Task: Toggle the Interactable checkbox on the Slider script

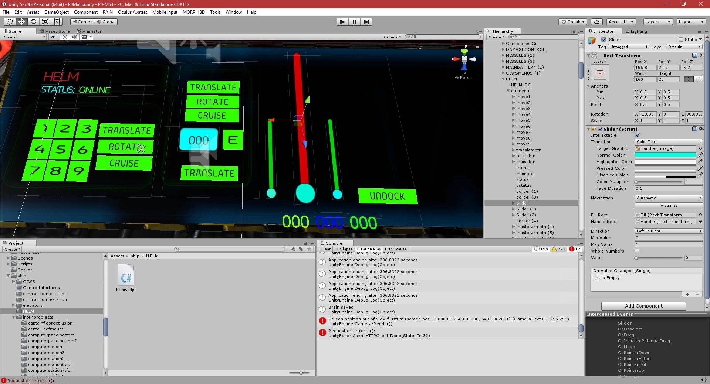Action: [x=637, y=135]
